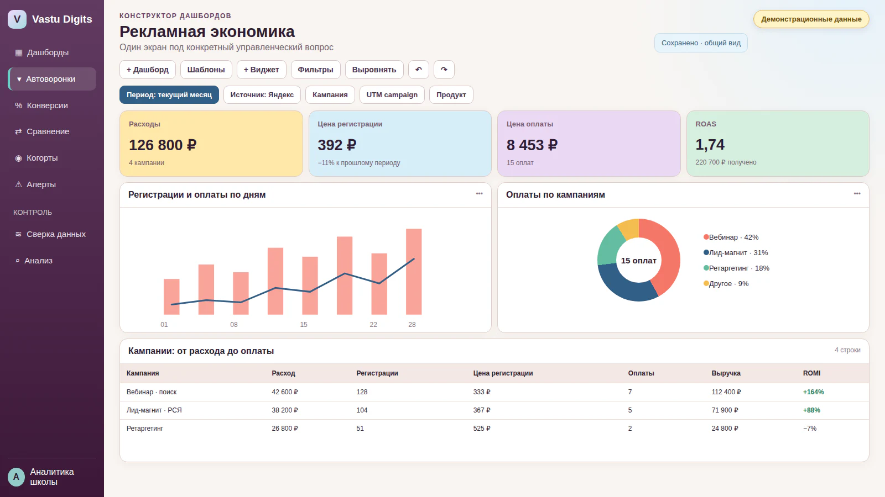Click the Сохранено · общий вид status chip
This screenshot has width=885, height=497.
701,43
